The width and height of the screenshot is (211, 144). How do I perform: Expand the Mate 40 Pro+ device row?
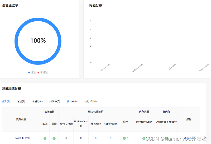[9, 138]
